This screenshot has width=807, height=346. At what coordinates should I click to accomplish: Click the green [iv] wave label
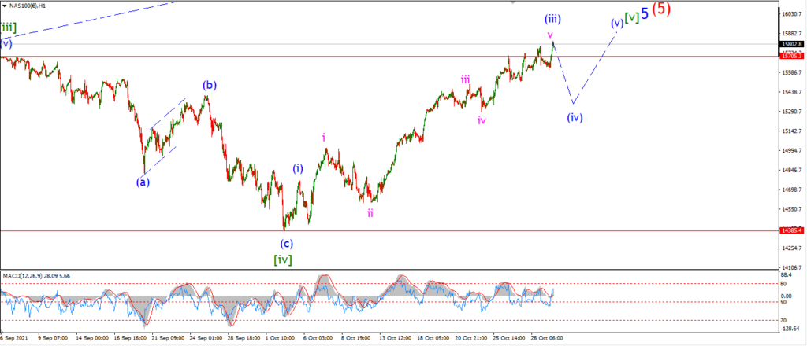pyautogui.click(x=283, y=260)
